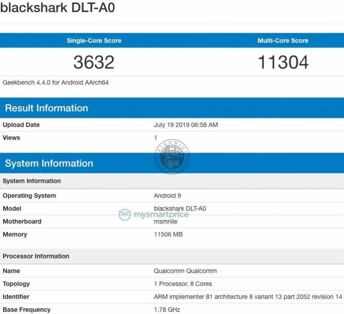Click the processor Name label
Image resolution: width=344 pixels, height=314 pixels.
[x=11, y=271]
